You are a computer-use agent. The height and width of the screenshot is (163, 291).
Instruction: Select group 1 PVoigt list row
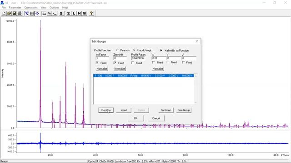pos(144,76)
